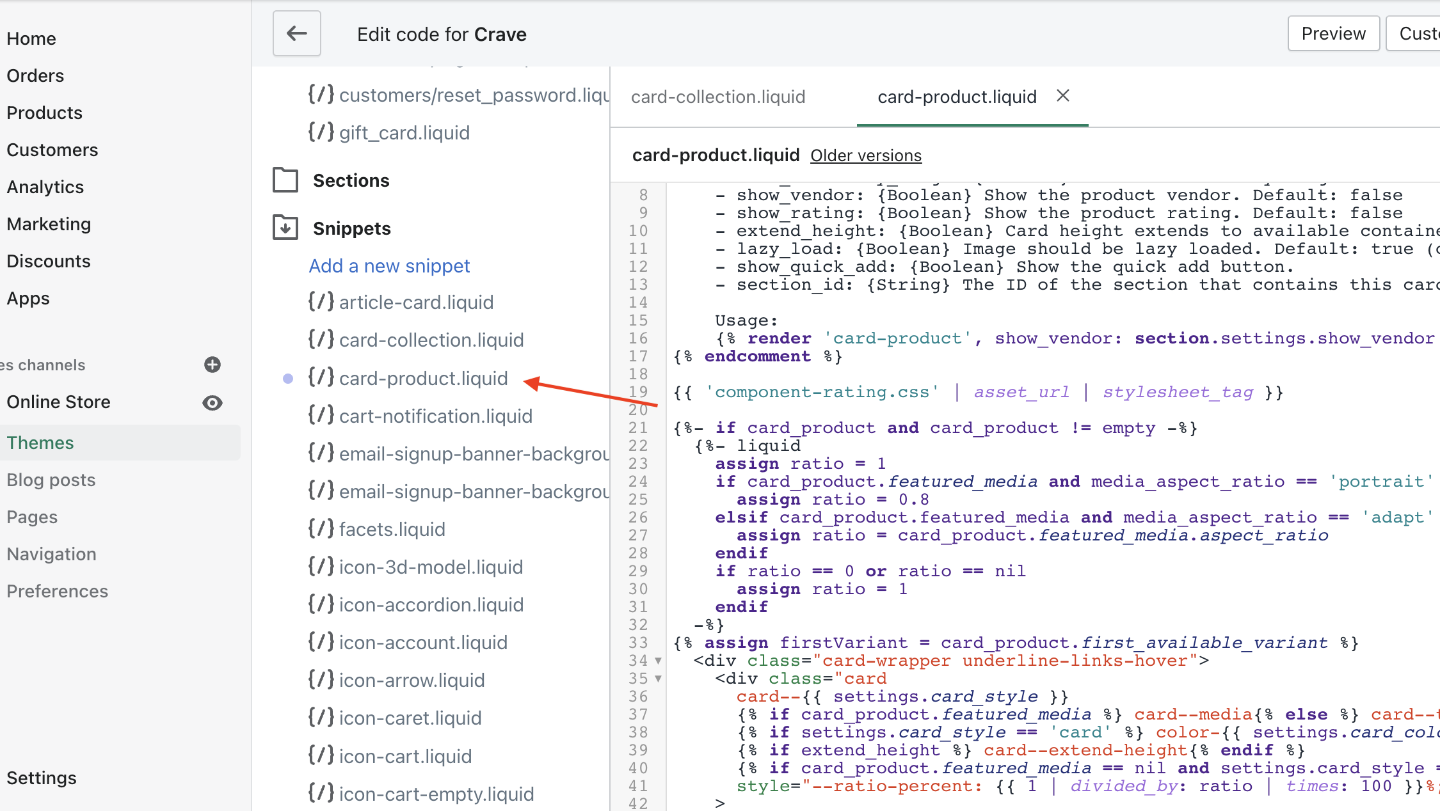Collapse code fold arrow at line 35
This screenshot has height=811, width=1440.
(658, 679)
